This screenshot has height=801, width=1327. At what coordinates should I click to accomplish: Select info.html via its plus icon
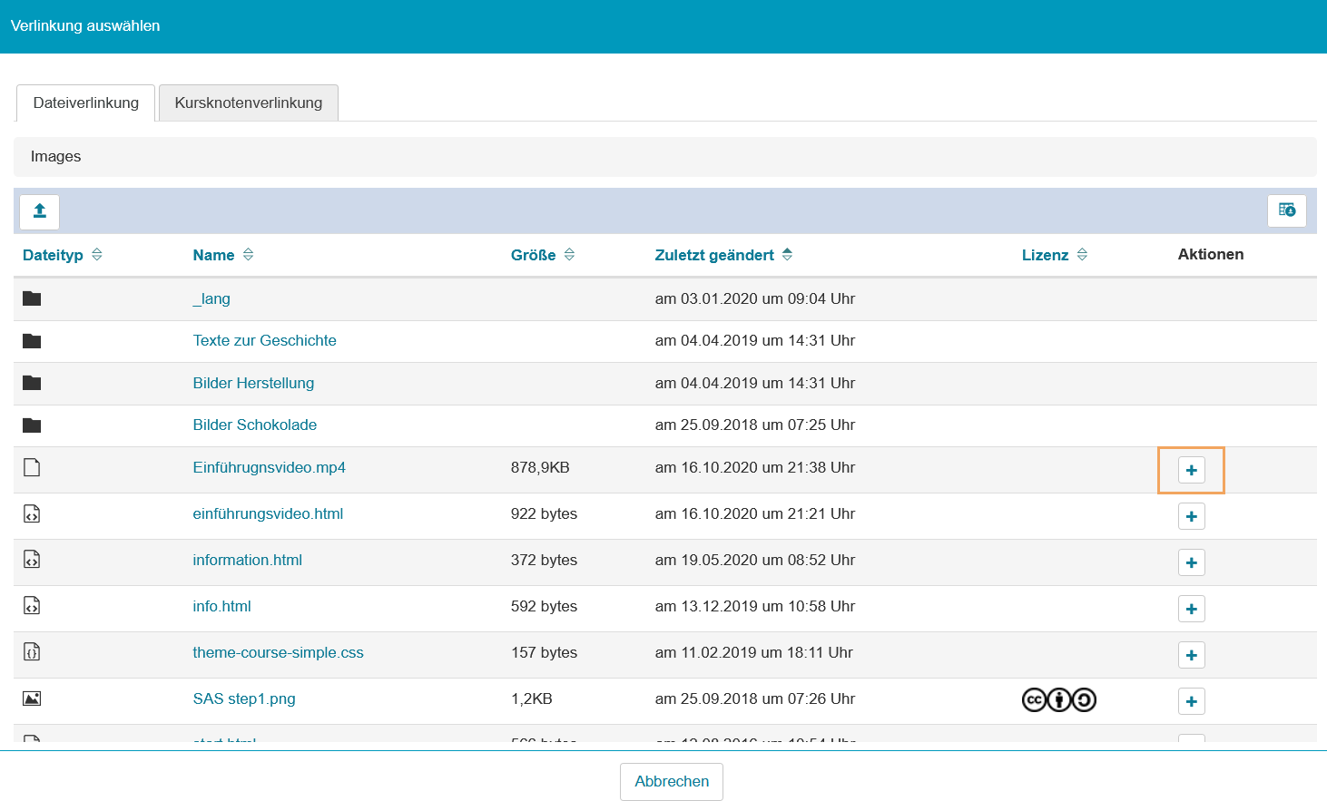(1191, 609)
